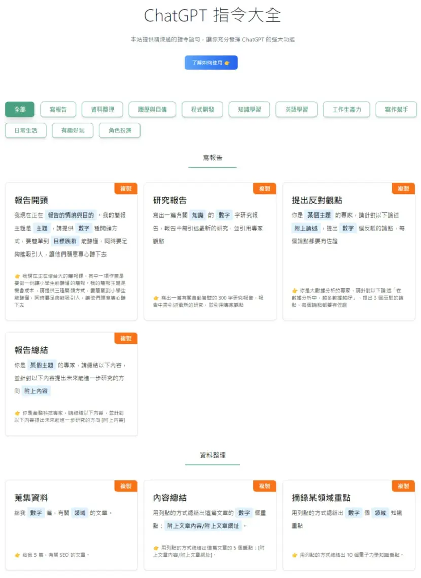Filter by 知識學習 category
421x578 pixels.
pyautogui.click(x=249, y=110)
